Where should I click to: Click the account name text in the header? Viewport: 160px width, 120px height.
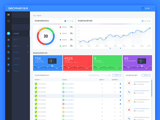[147, 8]
